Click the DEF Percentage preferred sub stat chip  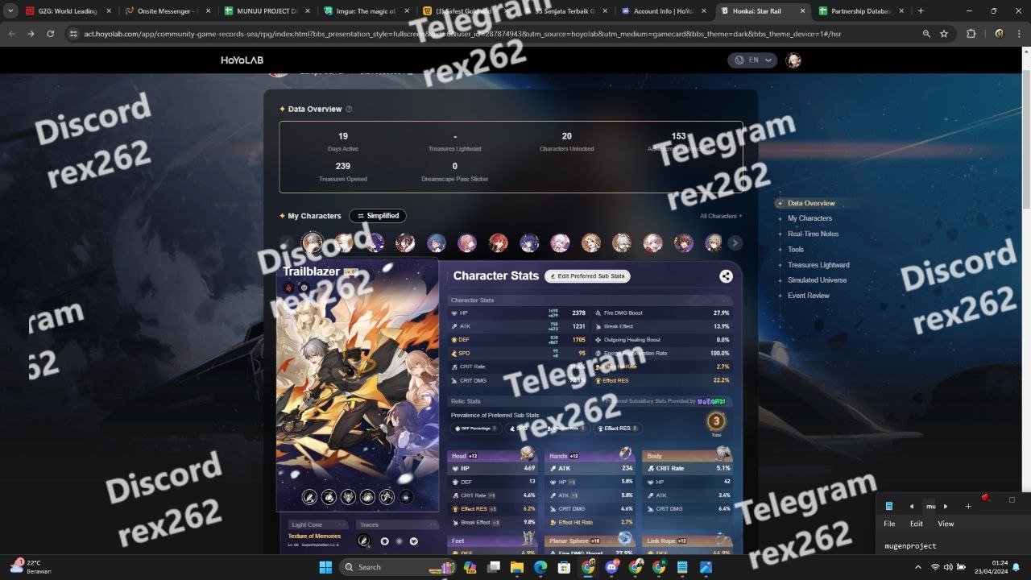click(x=476, y=429)
